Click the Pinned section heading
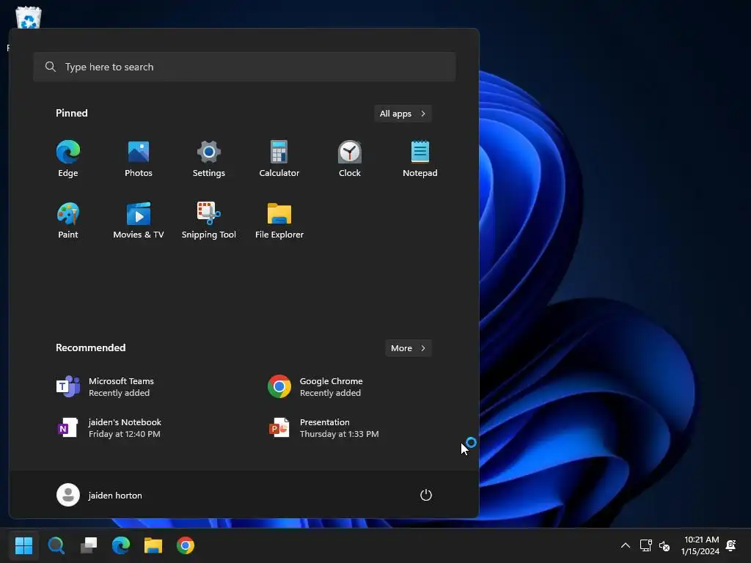The image size is (751, 563). 72,113
